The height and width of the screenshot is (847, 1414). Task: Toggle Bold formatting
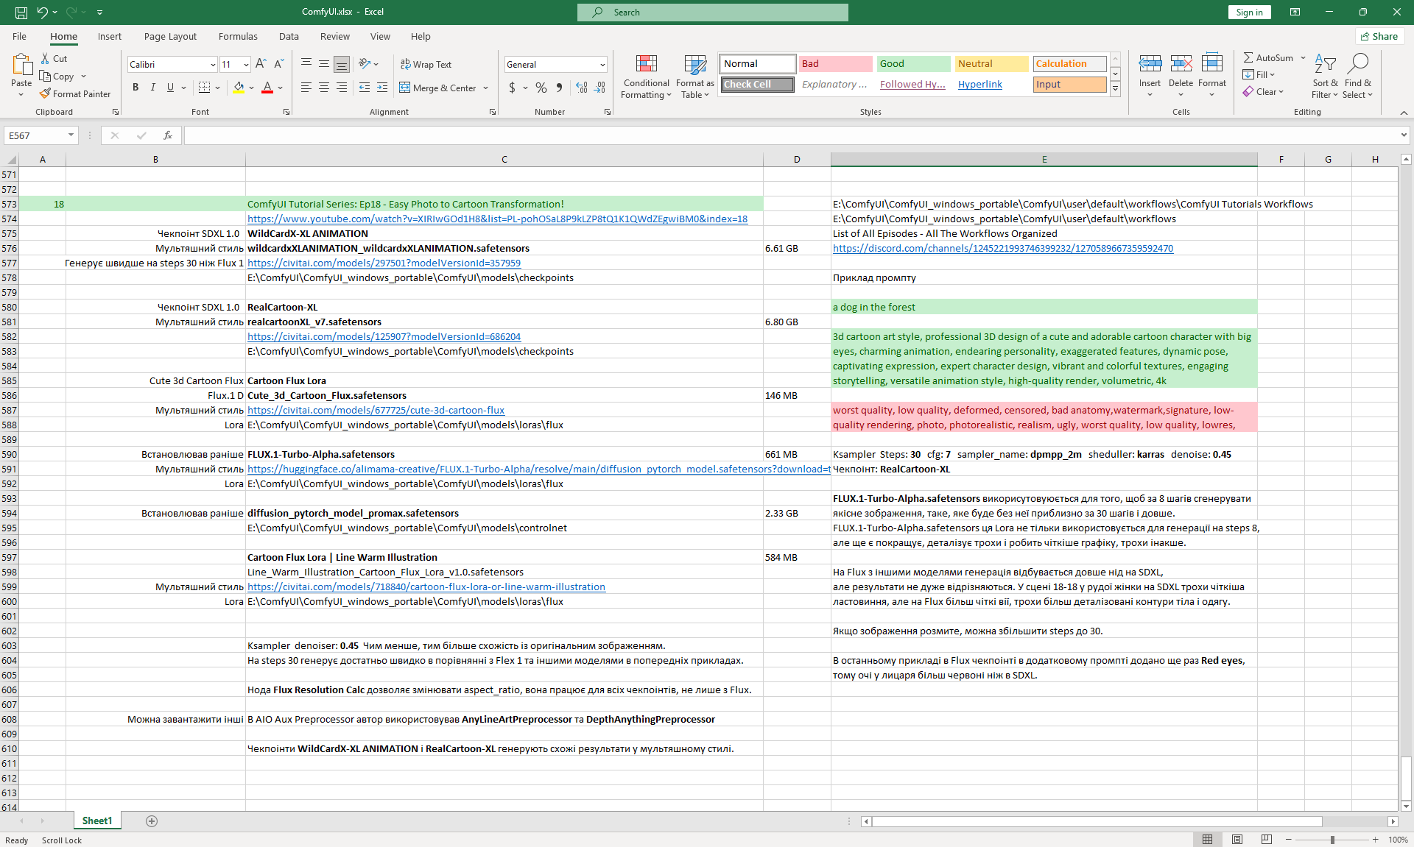(x=136, y=88)
